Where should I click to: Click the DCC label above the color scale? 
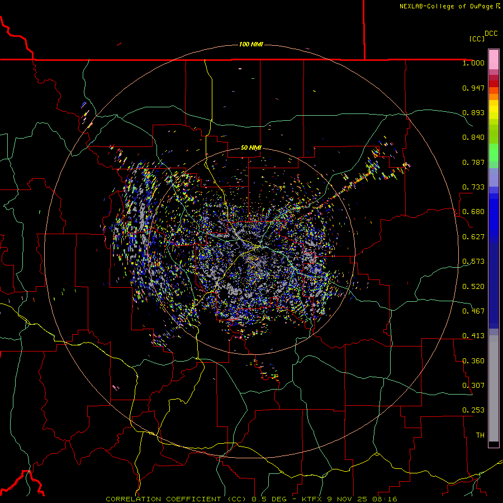(491, 34)
